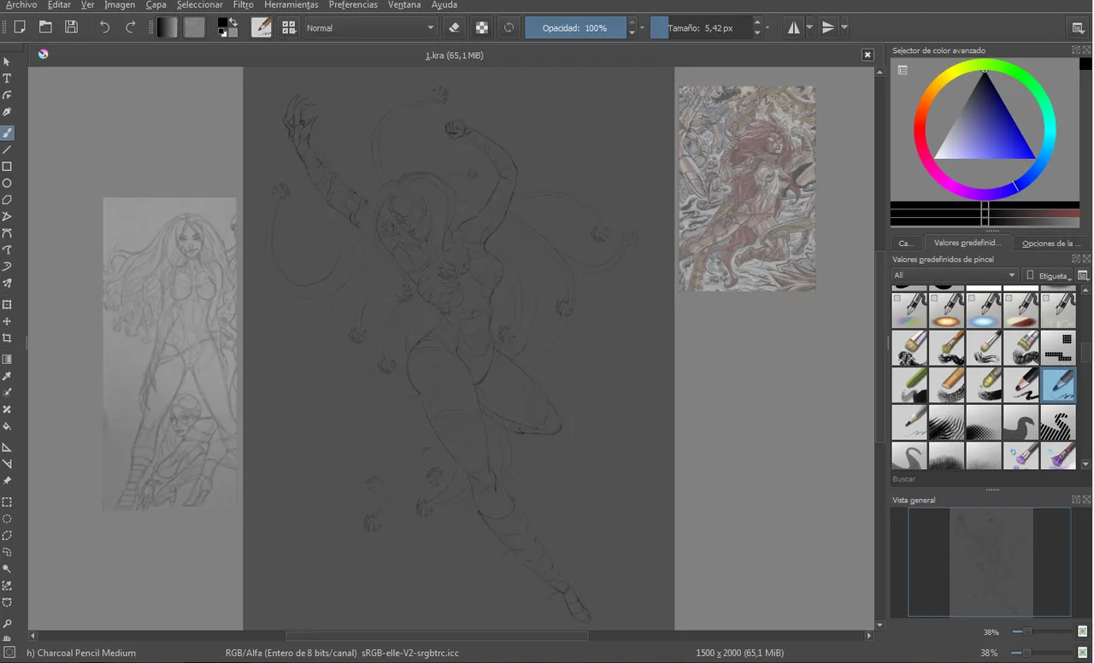Open the brush tag filter 'All' dropdown
Screen dimensions: 1094x663
coord(955,275)
